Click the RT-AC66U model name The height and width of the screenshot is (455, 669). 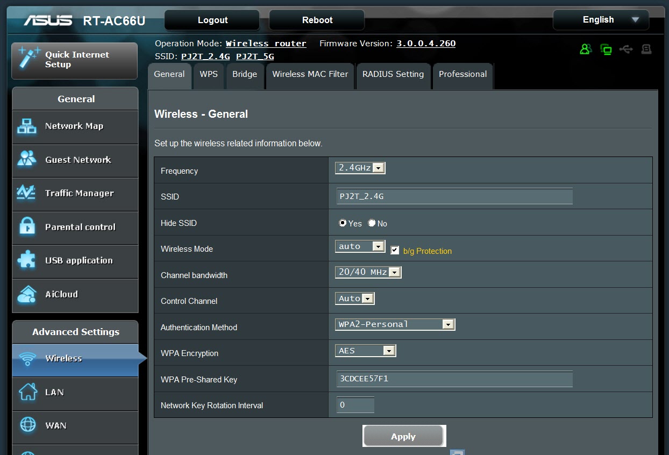click(x=114, y=21)
